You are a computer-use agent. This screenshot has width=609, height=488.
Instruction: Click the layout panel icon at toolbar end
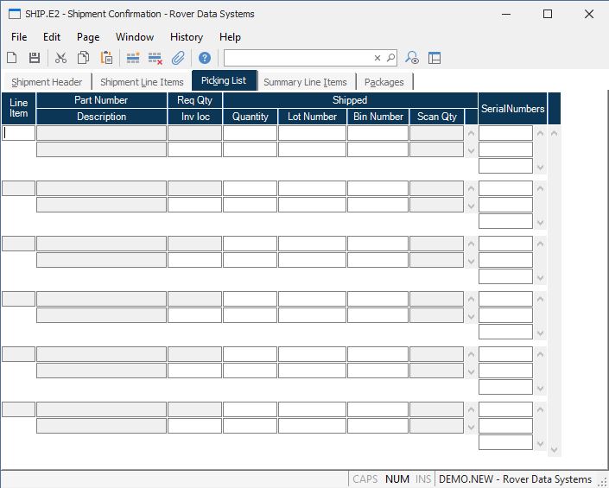click(435, 58)
